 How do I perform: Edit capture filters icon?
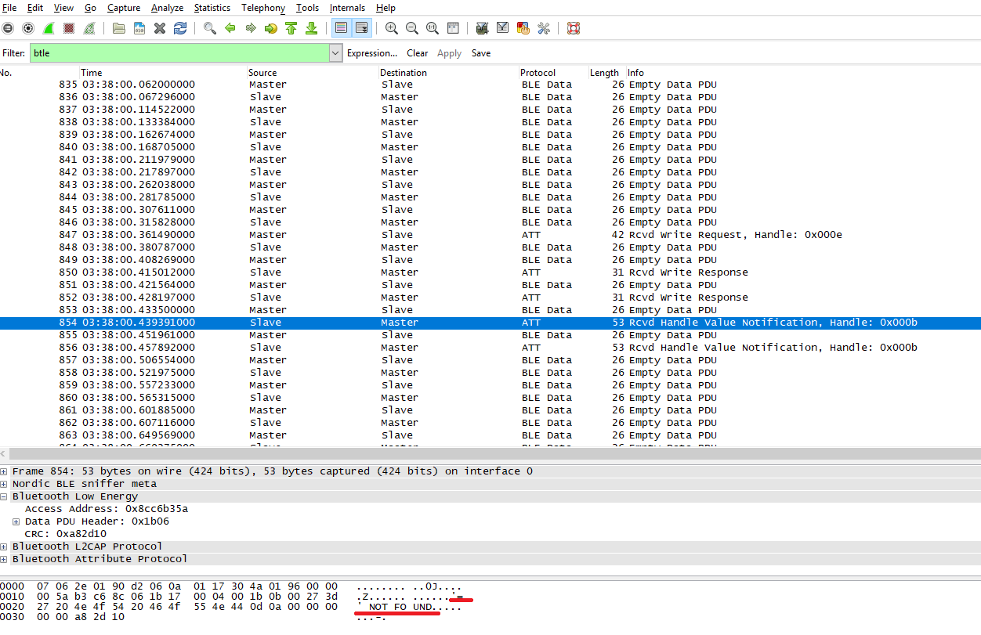coord(483,28)
